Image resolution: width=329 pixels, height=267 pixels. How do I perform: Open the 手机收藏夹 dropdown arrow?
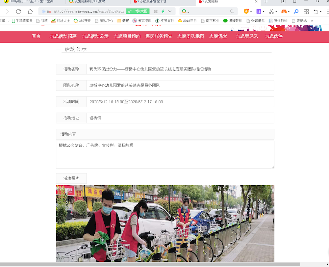click(8, 20)
